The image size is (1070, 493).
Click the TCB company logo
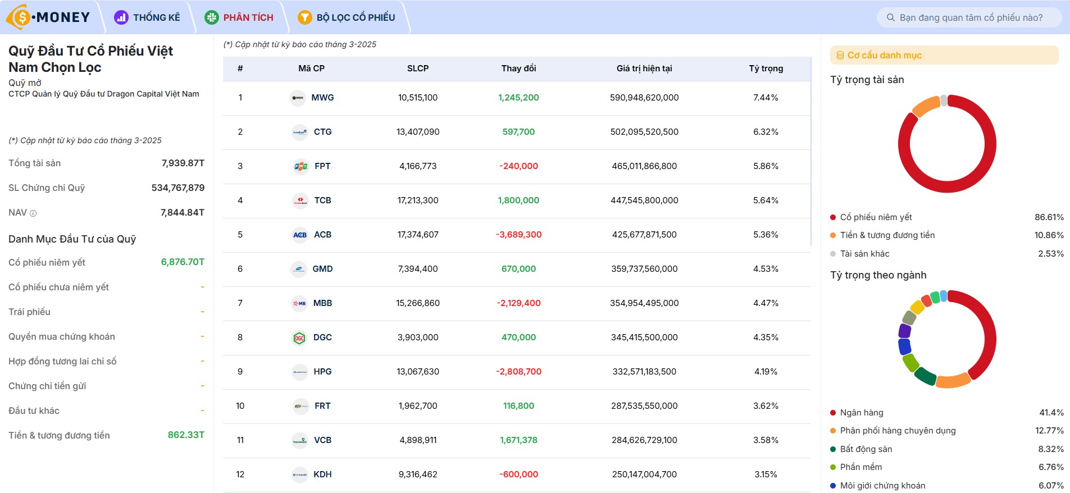pos(300,200)
